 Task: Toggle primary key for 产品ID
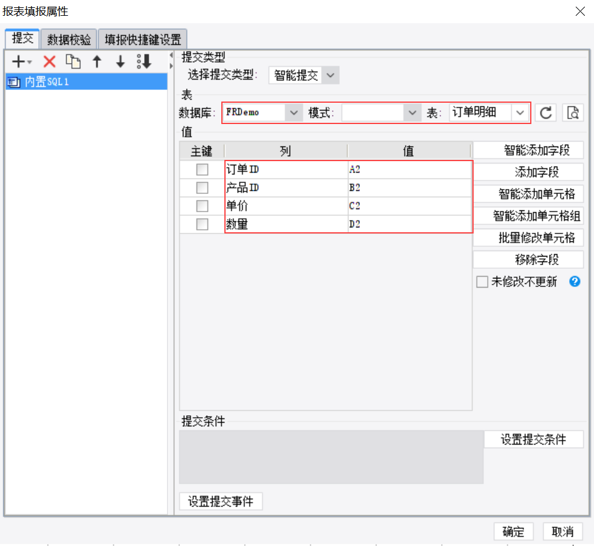[x=202, y=187]
